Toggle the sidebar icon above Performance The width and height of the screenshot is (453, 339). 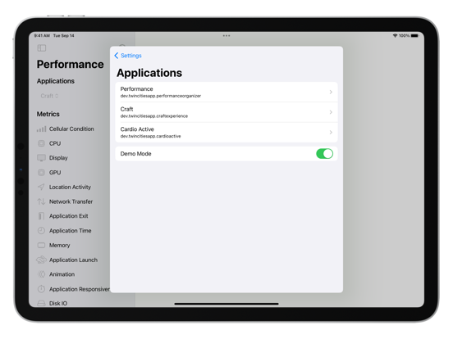(42, 48)
